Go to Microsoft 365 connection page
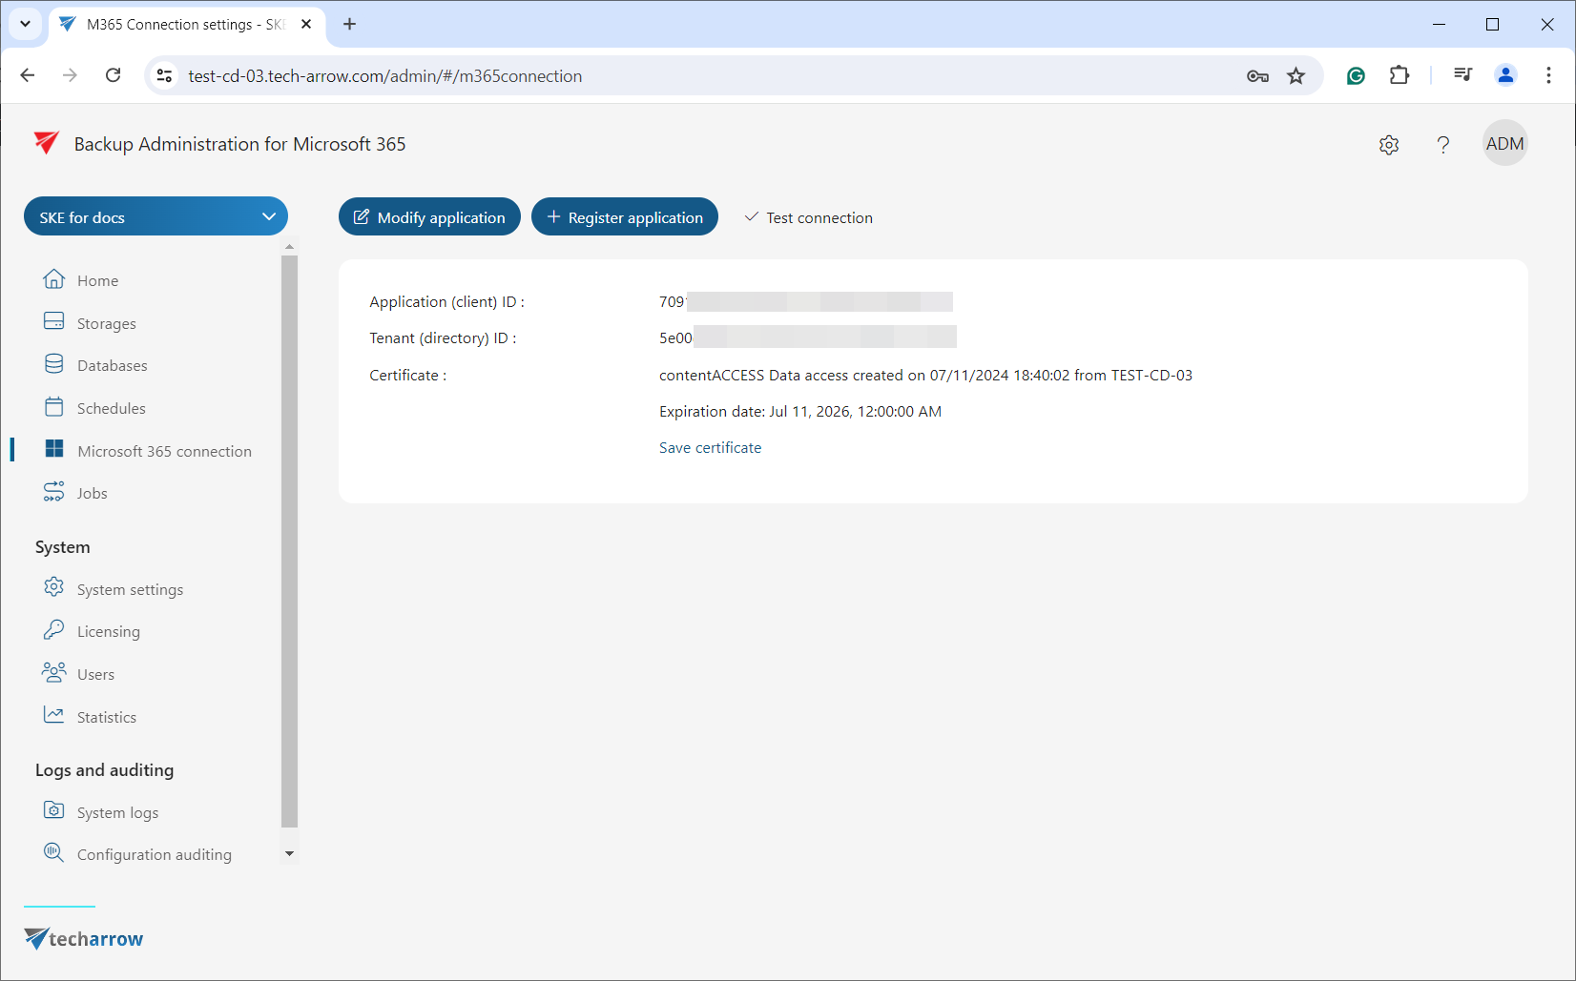1576x981 pixels. [164, 451]
